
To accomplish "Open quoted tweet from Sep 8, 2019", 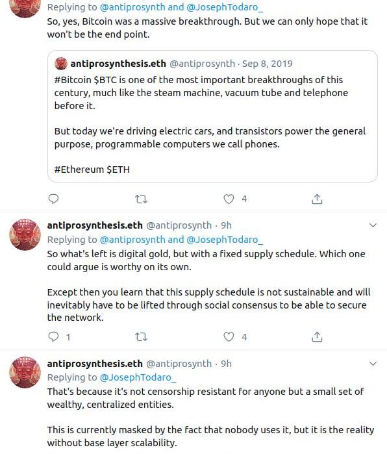I will (212, 116).
